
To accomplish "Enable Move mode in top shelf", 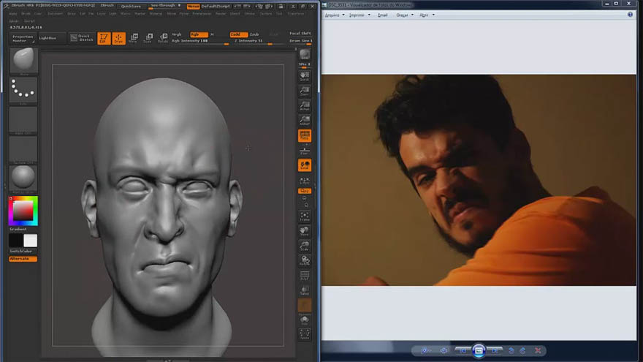I will pos(133,38).
